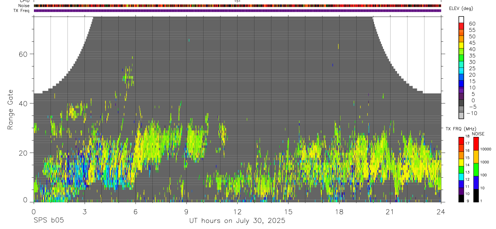This screenshot has width=496, height=229.
Task: Click CPID value '151' above the plot
Action: pos(237,1)
